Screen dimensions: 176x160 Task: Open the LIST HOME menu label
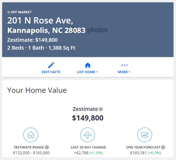pyautogui.click(x=86, y=72)
